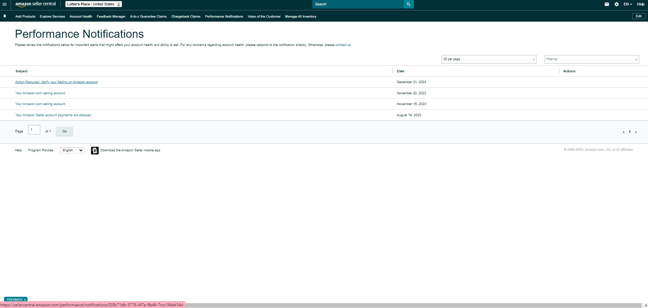Click the Help link in header
Screen dimensions: 648x308
click(641, 4)
